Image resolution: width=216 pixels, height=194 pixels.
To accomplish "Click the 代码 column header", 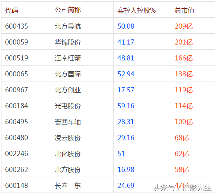I will point(12,10).
